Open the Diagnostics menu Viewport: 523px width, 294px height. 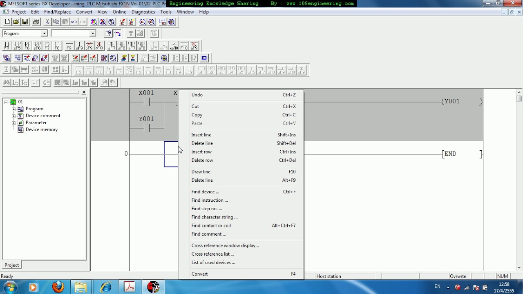point(143,12)
